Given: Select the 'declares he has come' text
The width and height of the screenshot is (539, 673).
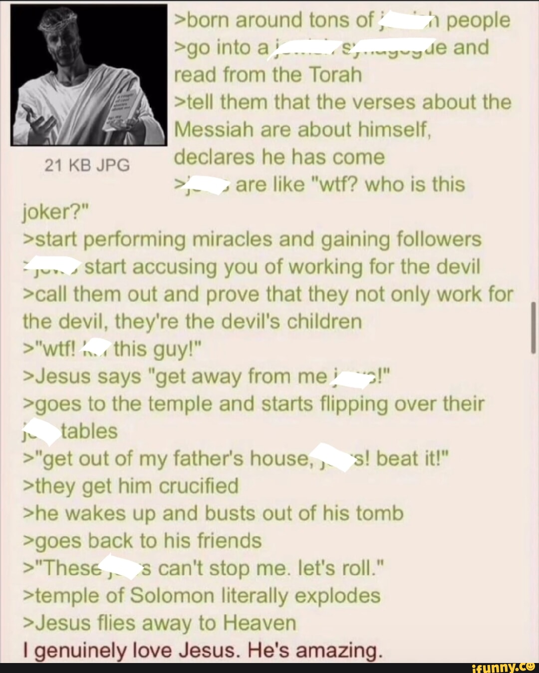Looking at the screenshot, I should [279, 157].
